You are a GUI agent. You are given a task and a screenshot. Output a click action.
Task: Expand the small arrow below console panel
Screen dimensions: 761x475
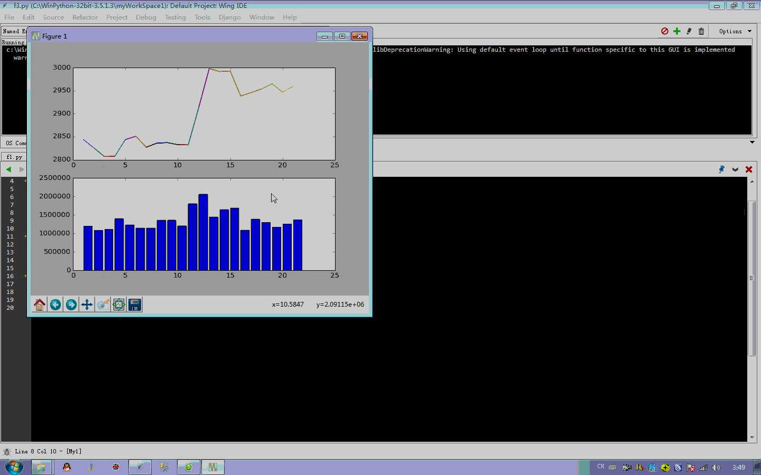(752, 142)
